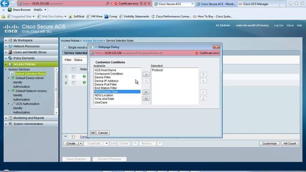Click the Default Network Access green status icon

[x=13, y=91]
